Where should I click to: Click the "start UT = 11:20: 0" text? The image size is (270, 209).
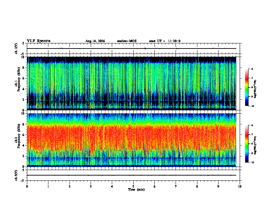pos(165,41)
